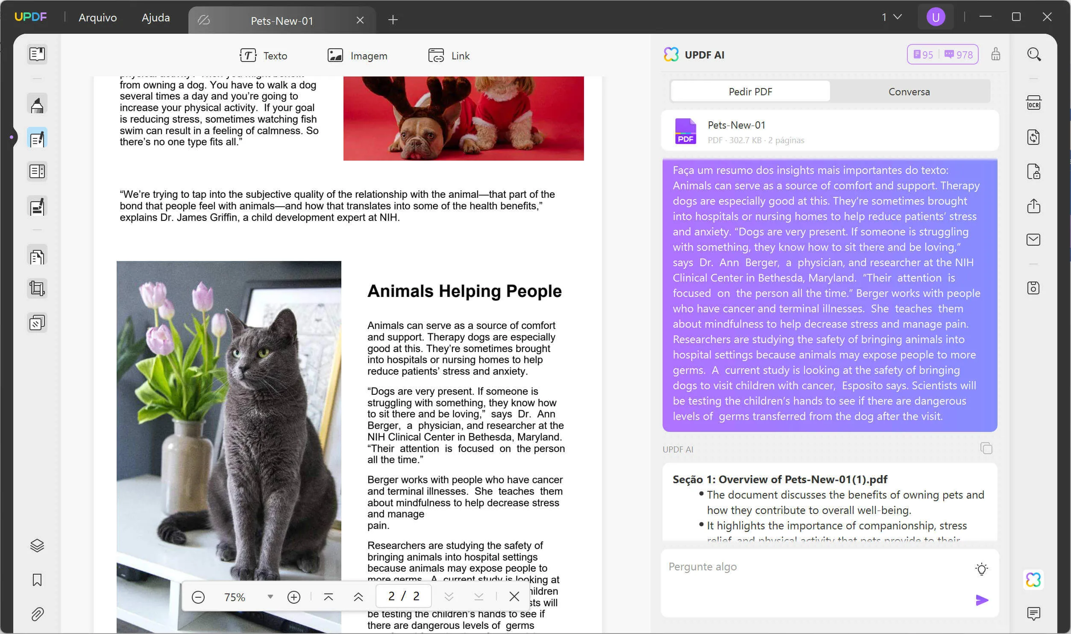
Task: Open the 75% zoom level dropdown
Action: point(270,597)
